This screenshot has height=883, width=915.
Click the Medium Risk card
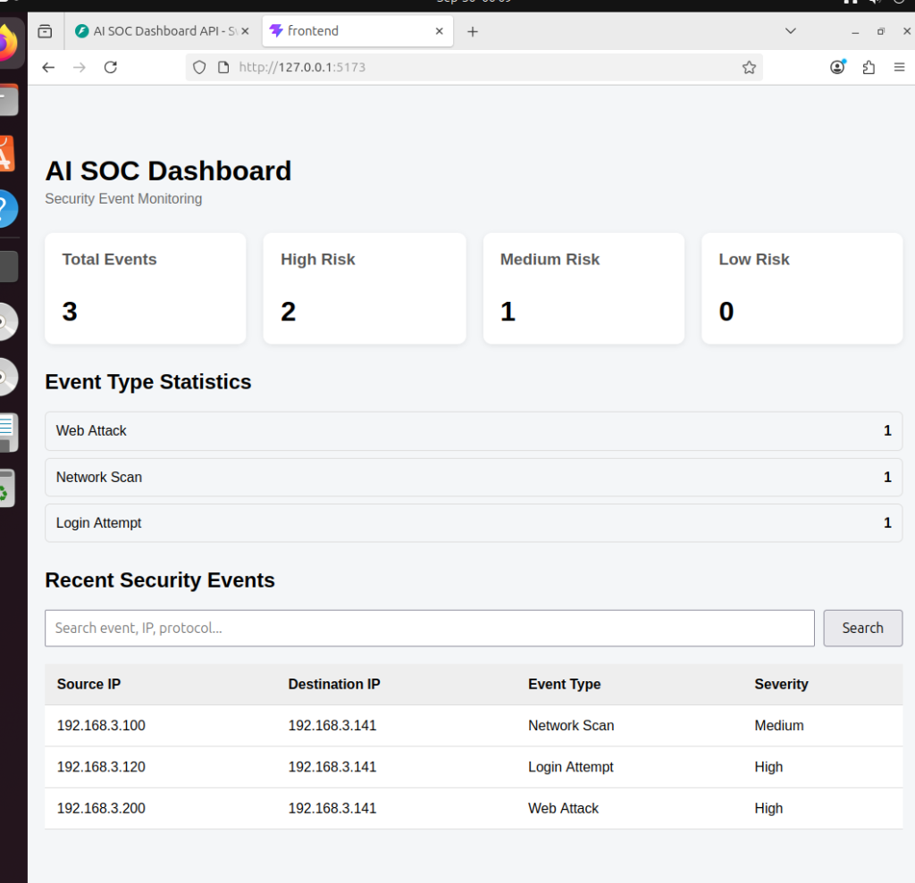583,288
